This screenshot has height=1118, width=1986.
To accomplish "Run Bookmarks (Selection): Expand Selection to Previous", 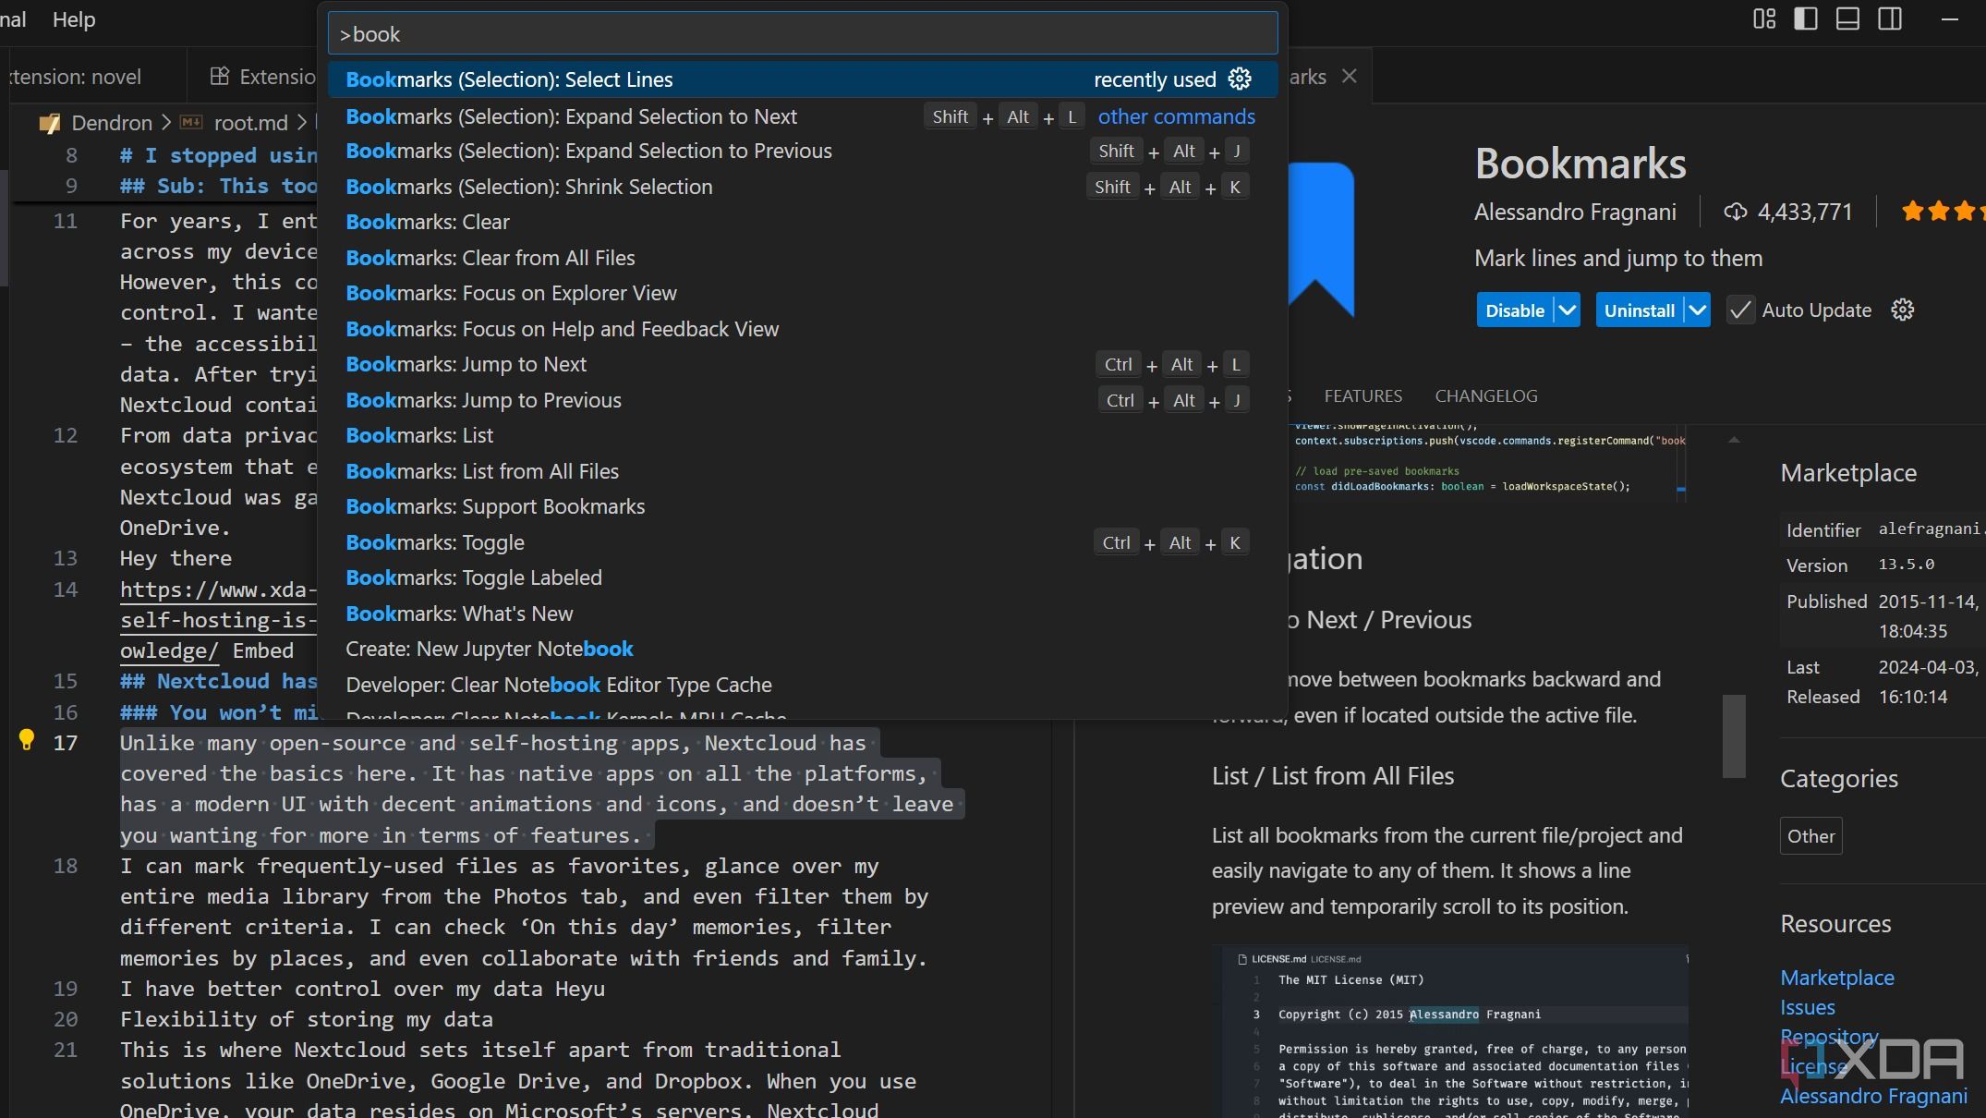I will [803, 152].
